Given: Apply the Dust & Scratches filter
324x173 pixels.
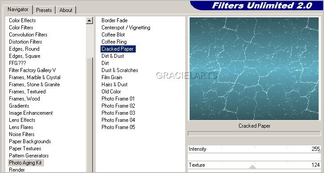Looking at the screenshot, I should pos(120,70).
